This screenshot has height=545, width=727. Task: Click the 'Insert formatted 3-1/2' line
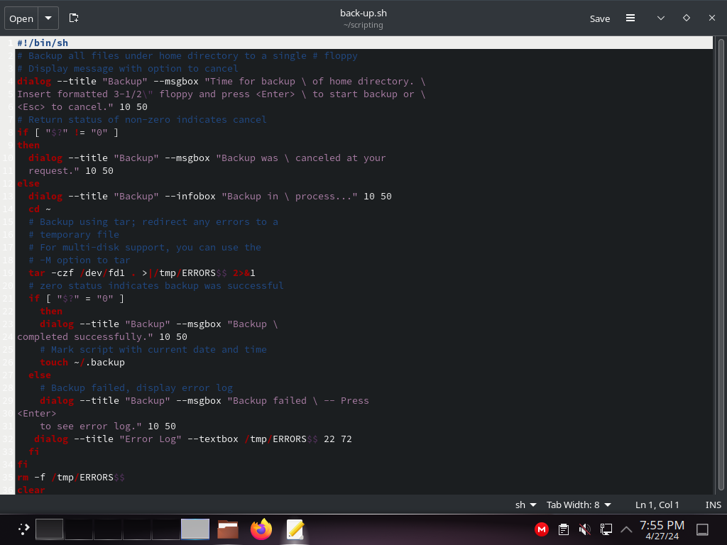click(222, 94)
